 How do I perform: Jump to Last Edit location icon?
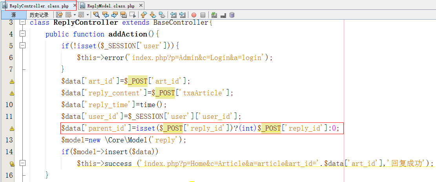(x=59, y=15)
